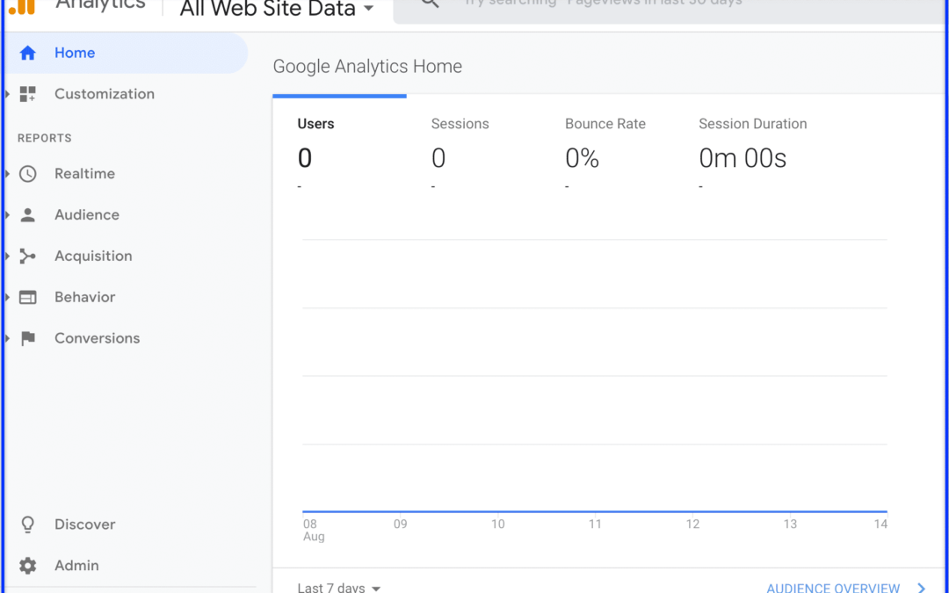Image resolution: width=949 pixels, height=593 pixels.
Task: Click the 11 date axis label
Action: coord(595,524)
